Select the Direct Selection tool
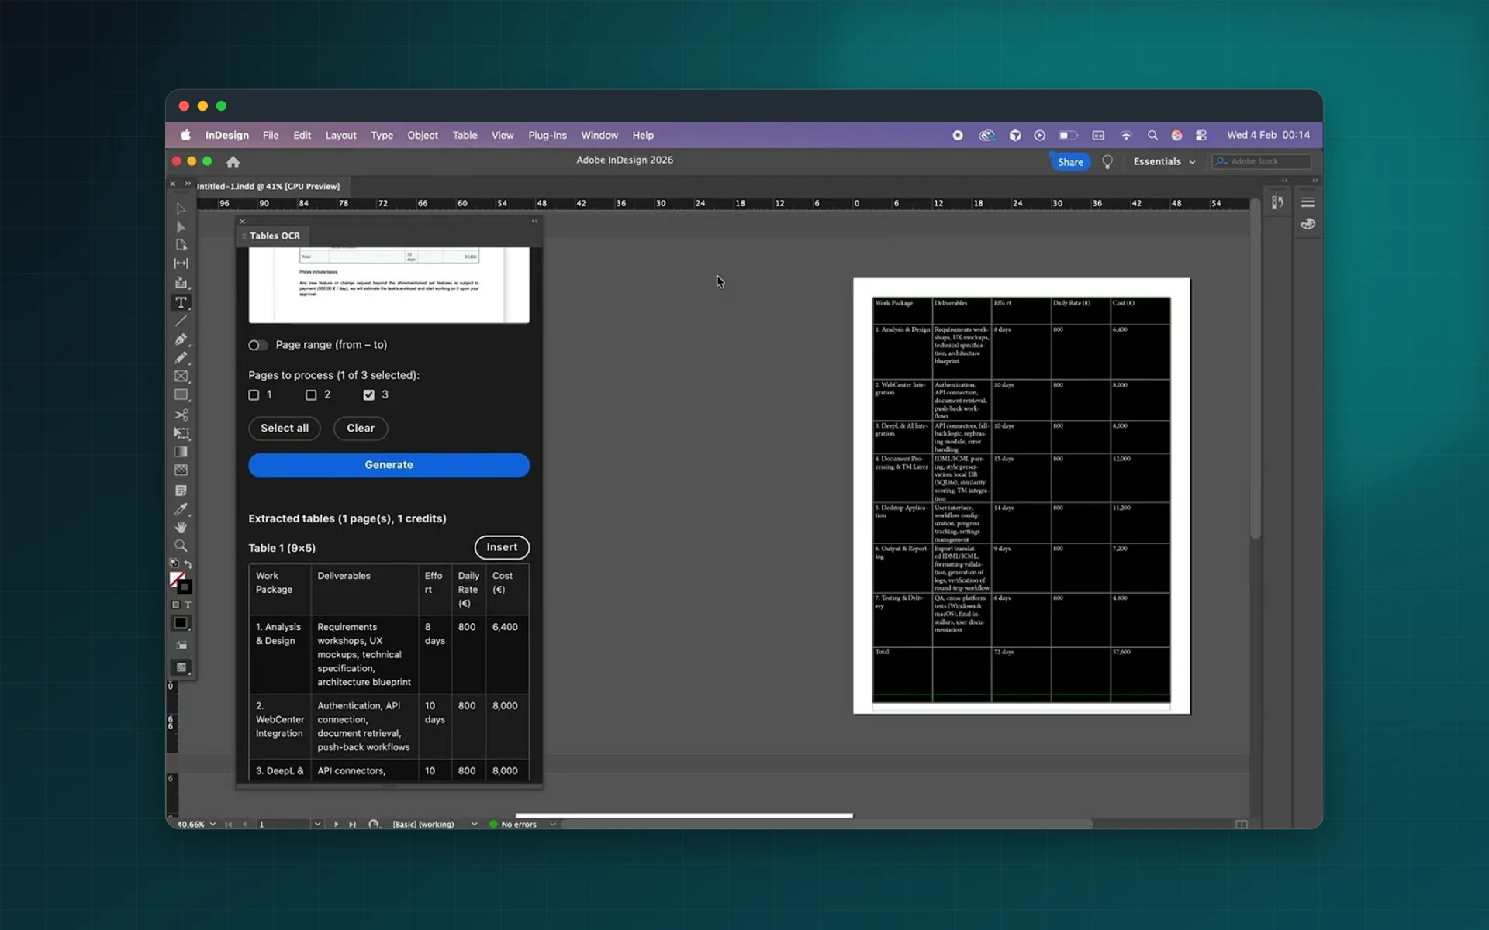 pyautogui.click(x=181, y=227)
